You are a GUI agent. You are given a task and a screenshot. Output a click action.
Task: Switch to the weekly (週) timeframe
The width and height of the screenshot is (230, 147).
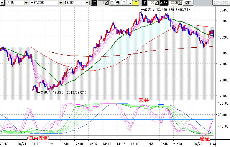click(x=118, y=3)
